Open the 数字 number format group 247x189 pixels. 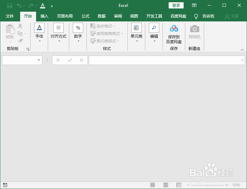78,32
